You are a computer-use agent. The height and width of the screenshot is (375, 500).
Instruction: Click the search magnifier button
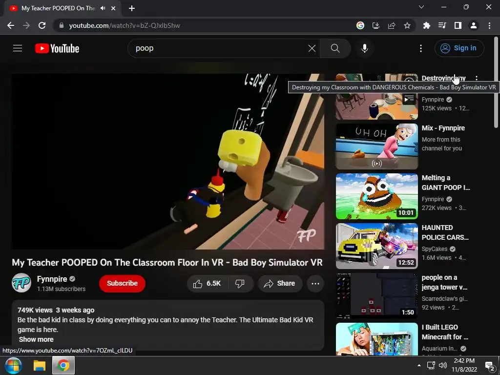click(335, 48)
